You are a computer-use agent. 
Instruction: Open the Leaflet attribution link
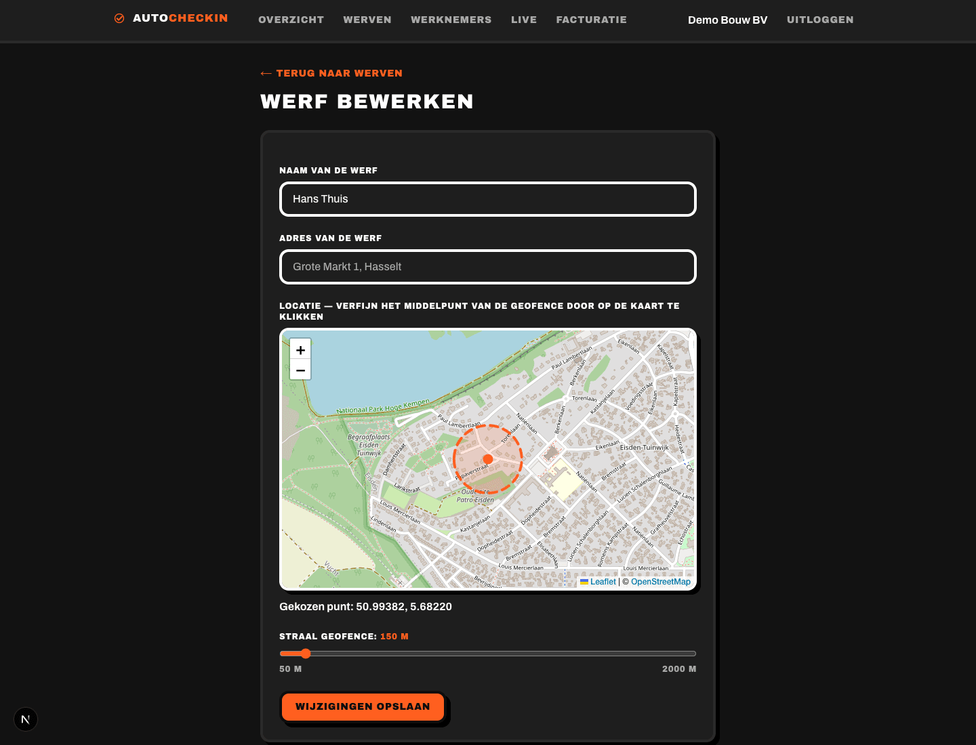(x=598, y=582)
